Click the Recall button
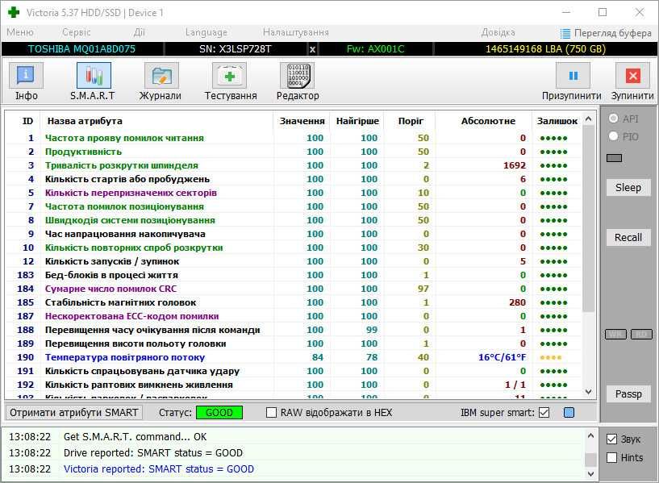Image resolution: width=659 pixels, height=483 pixels. 628,238
